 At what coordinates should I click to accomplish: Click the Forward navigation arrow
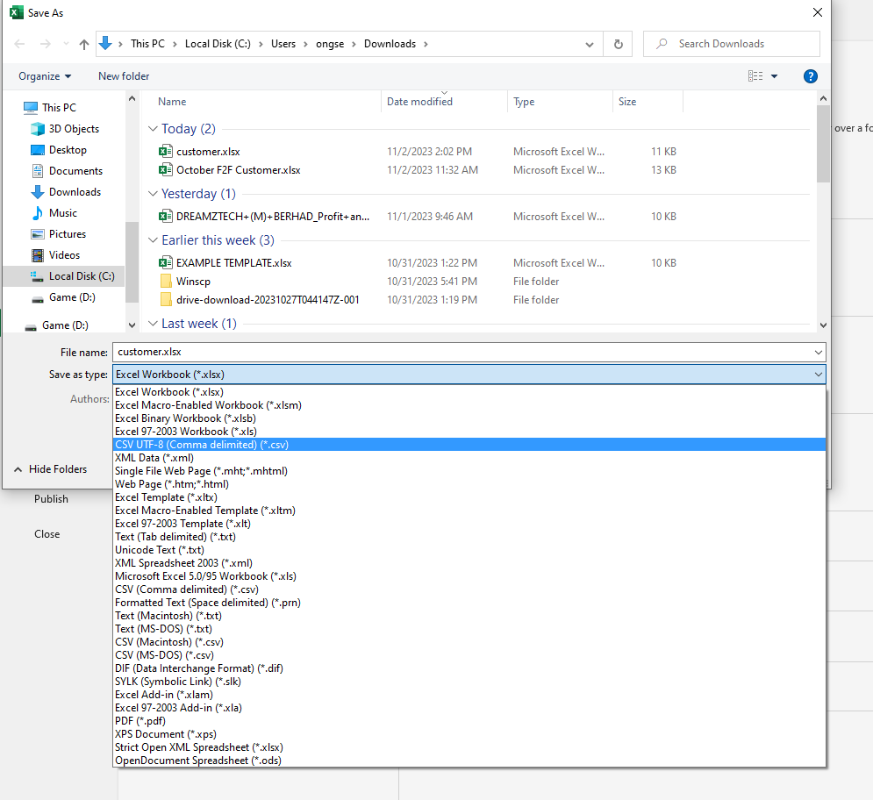(x=45, y=44)
